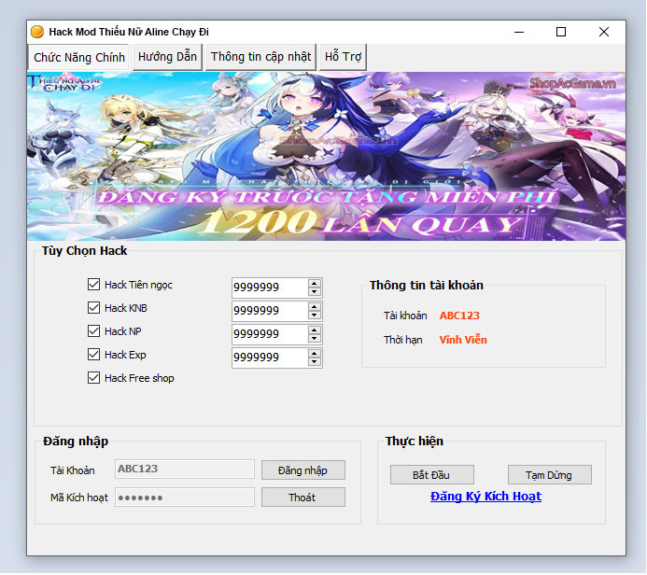Screen dimensions: 647x575
Task: Increase the Hack Tiên ngọc value with up arrow
Action: [315, 283]
